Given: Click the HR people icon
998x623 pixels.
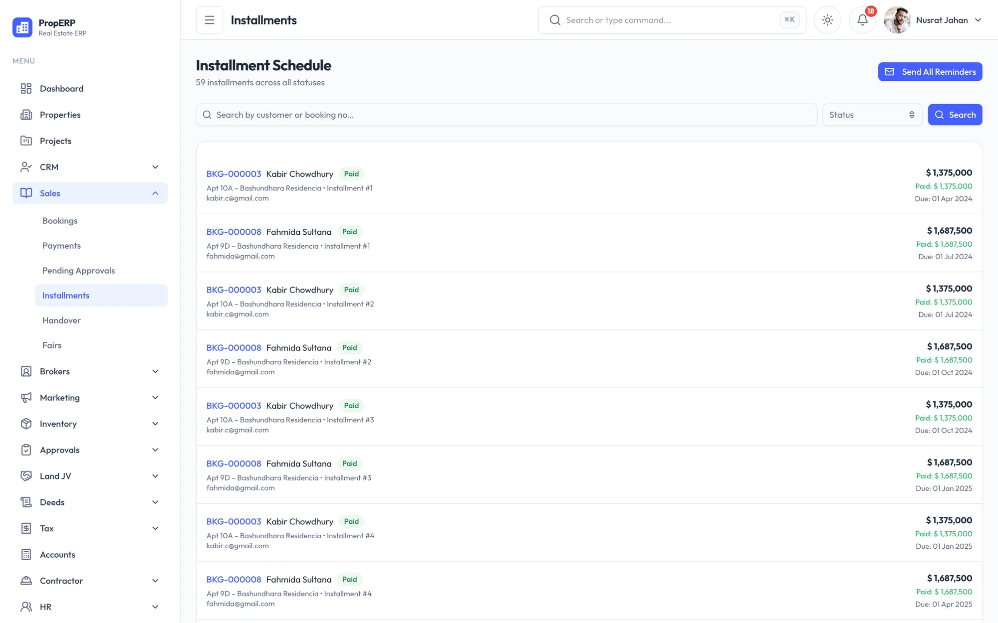Looking at the screenshot, I should [26, 607].
